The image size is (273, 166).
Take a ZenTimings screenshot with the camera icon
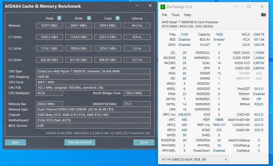coord(264,15)
